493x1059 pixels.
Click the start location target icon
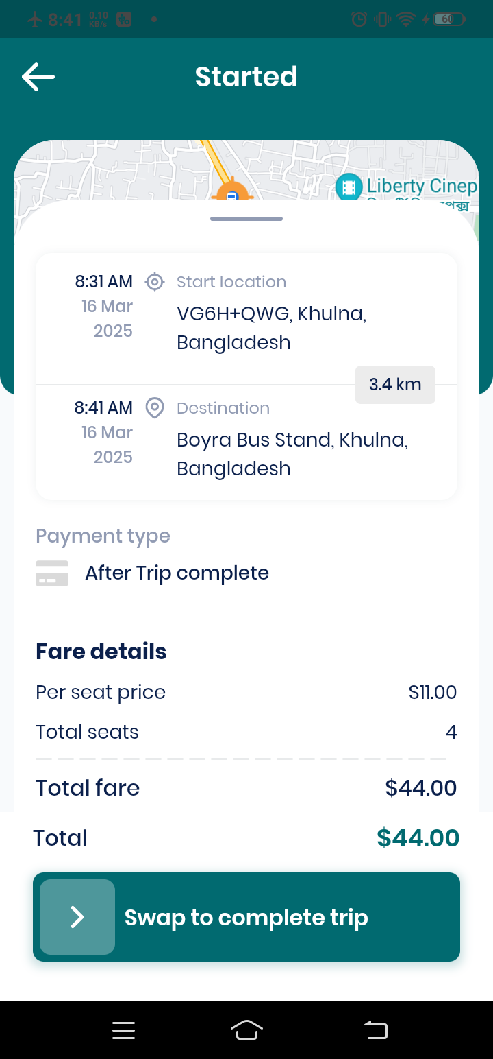click(155, 281)
